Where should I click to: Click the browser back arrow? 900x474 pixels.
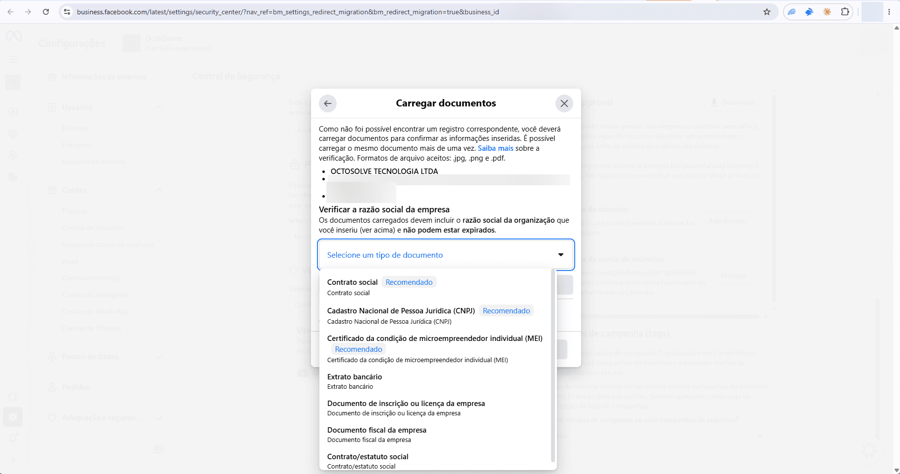coord(10,12)
